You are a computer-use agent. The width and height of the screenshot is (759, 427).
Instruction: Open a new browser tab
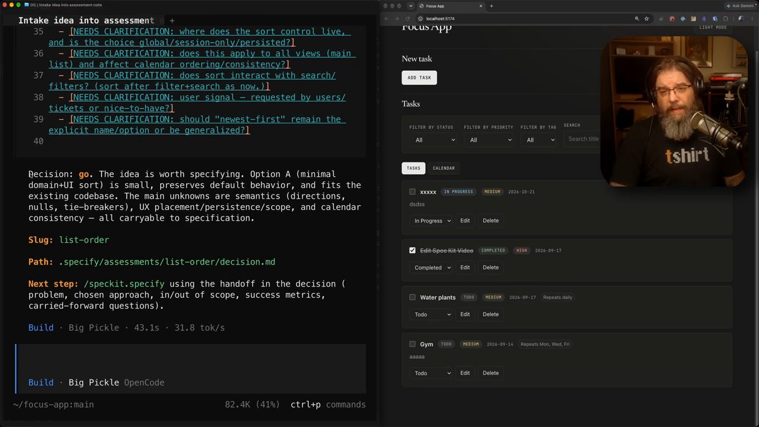tap(491, 6)
